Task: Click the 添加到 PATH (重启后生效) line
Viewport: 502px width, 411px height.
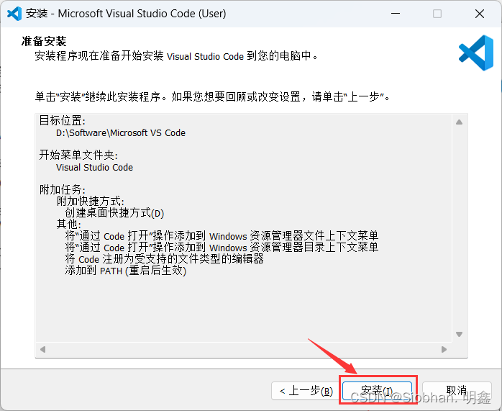Action: tap(125, 271)
